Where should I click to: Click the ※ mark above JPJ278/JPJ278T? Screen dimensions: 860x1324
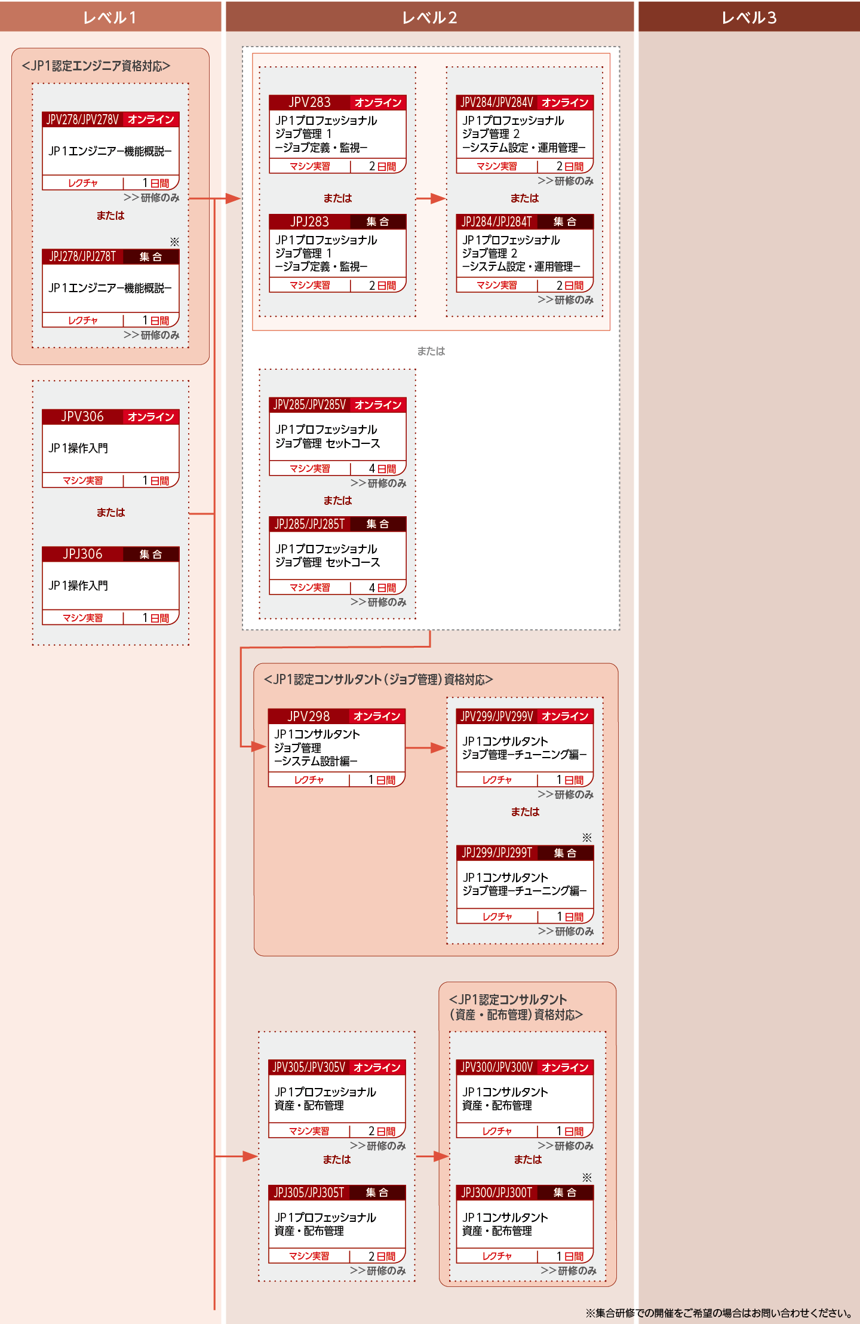(174, 242)
